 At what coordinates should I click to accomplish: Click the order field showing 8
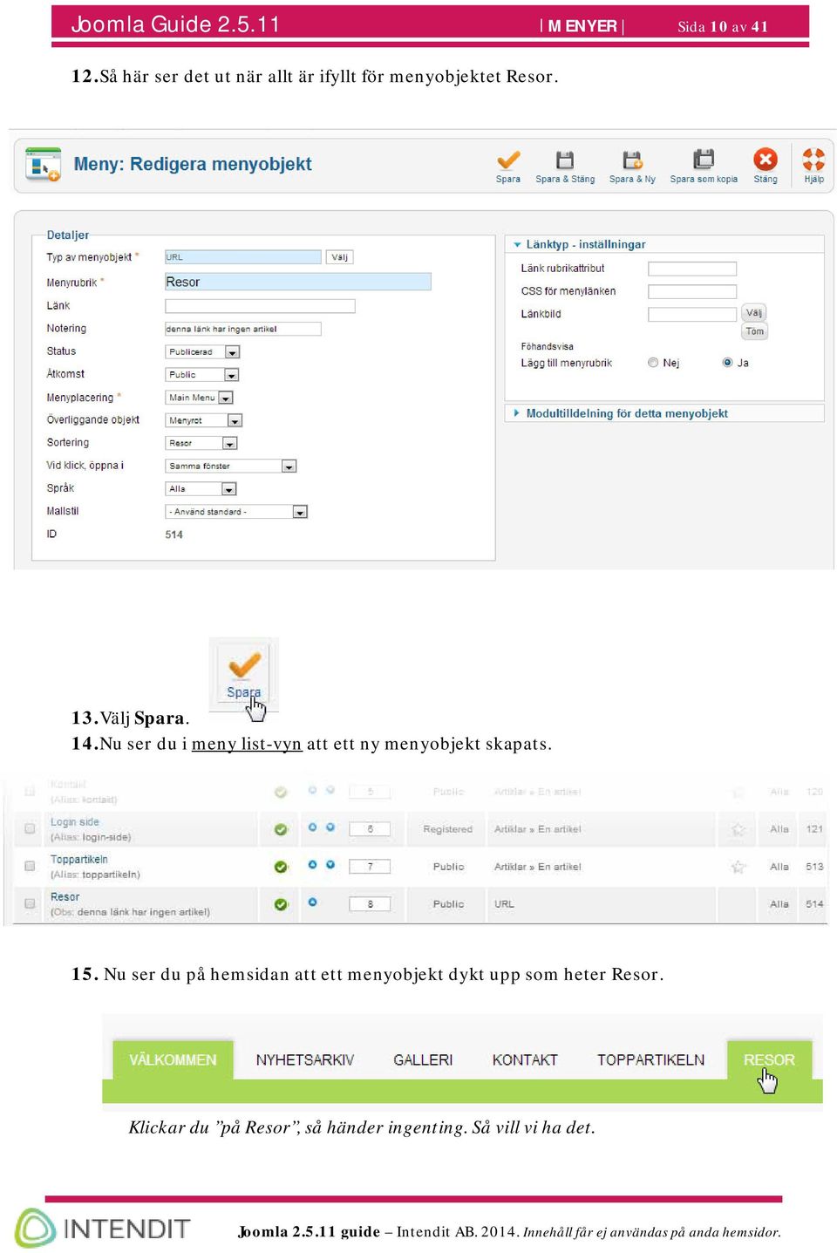tap(370, 904)
